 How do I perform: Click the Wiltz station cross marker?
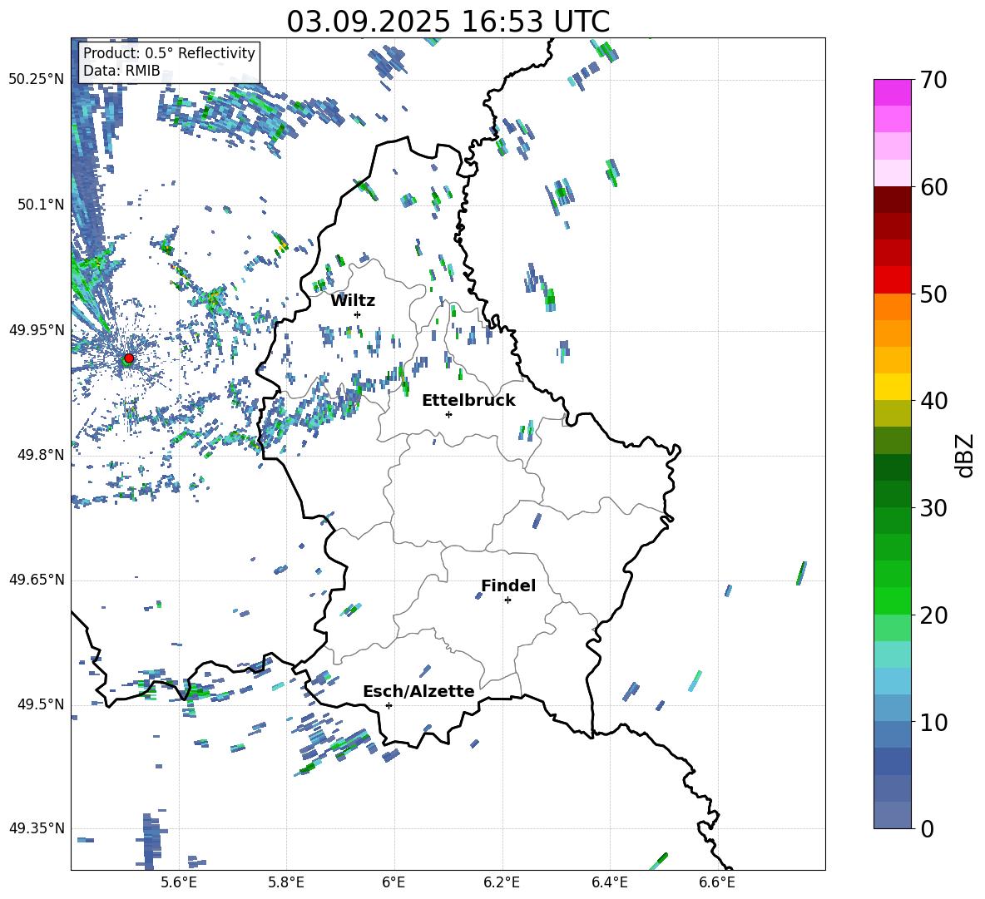click(358, 314)
